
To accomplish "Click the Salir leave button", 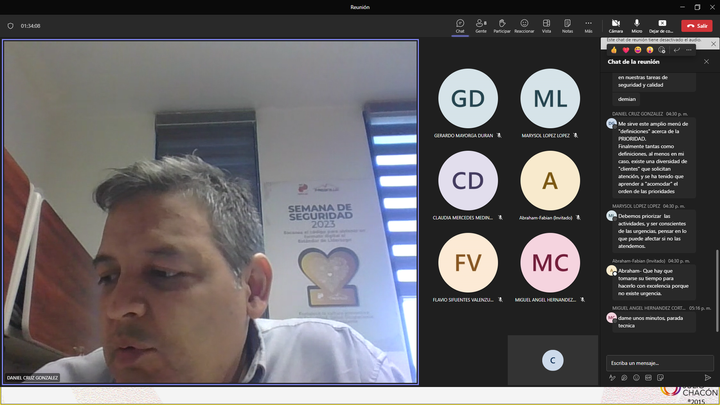I will [x=697, y=26].
